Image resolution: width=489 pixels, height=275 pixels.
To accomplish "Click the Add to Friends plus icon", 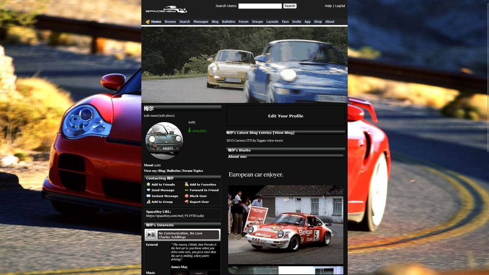I will click(x=149, y=184).
